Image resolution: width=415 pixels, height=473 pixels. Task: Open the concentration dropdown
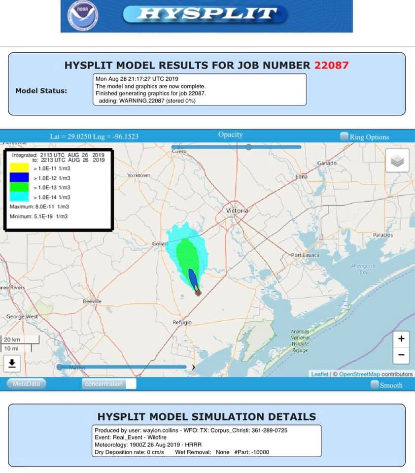coord(109,384)
